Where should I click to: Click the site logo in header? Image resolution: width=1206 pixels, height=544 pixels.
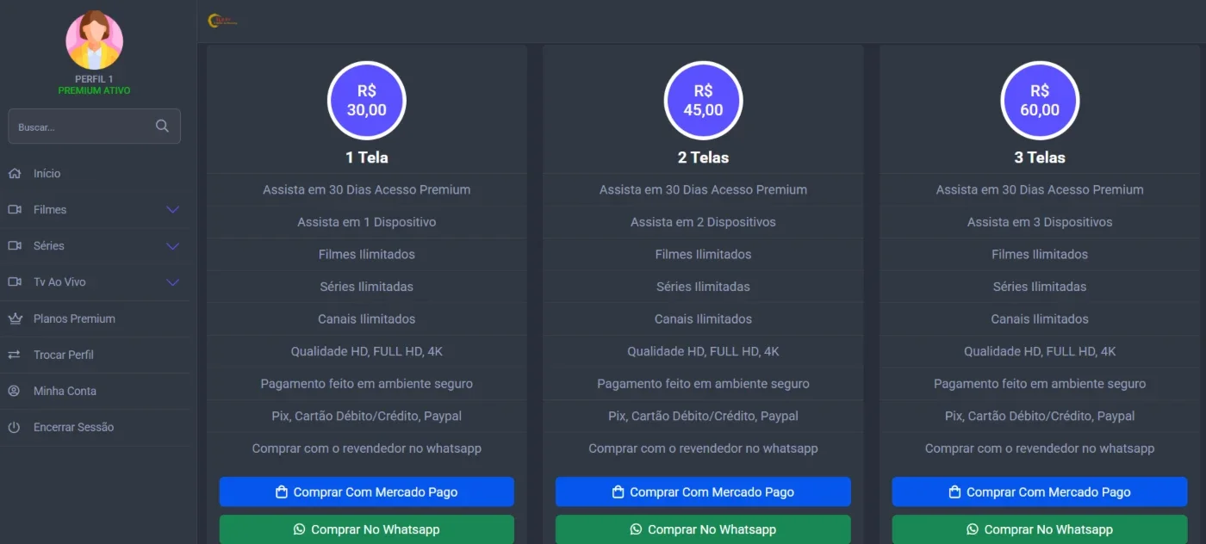222,20
